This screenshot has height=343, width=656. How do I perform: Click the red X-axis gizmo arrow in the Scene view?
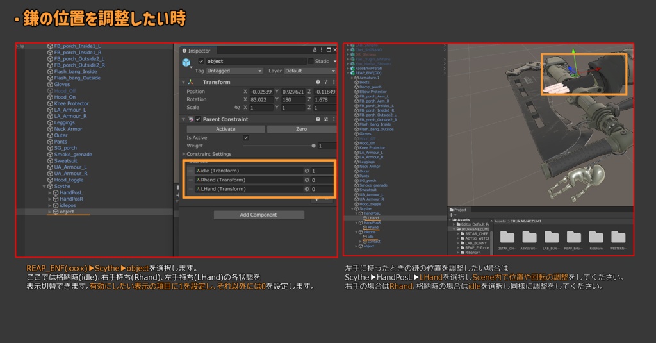tap(597, 69)
